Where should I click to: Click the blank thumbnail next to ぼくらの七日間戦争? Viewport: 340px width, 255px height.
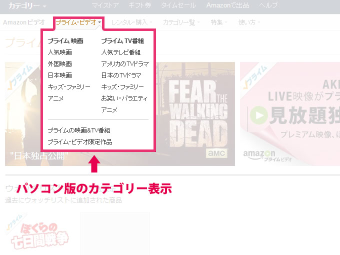pyautogui.click(x=115, y=234)
